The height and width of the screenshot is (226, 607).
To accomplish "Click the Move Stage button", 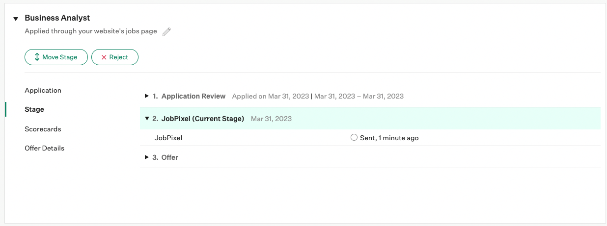I will 56,57.
